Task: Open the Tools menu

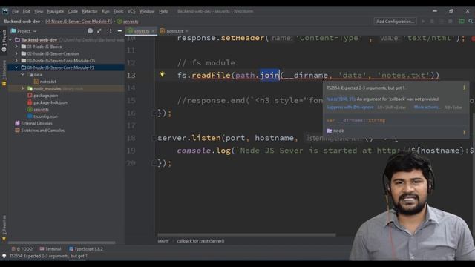Action: (x=118, y=11)
